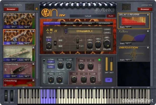The image size is (156, 105).
Task: Switch to the EXTENDERS tab
Action: 104,23
